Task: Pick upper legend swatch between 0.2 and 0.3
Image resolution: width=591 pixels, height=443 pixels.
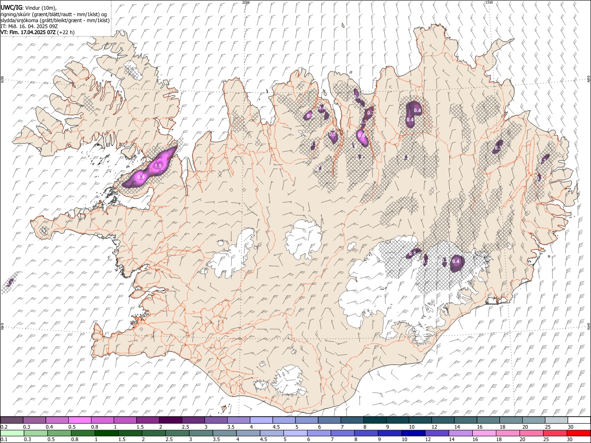Action: [12, 420]
